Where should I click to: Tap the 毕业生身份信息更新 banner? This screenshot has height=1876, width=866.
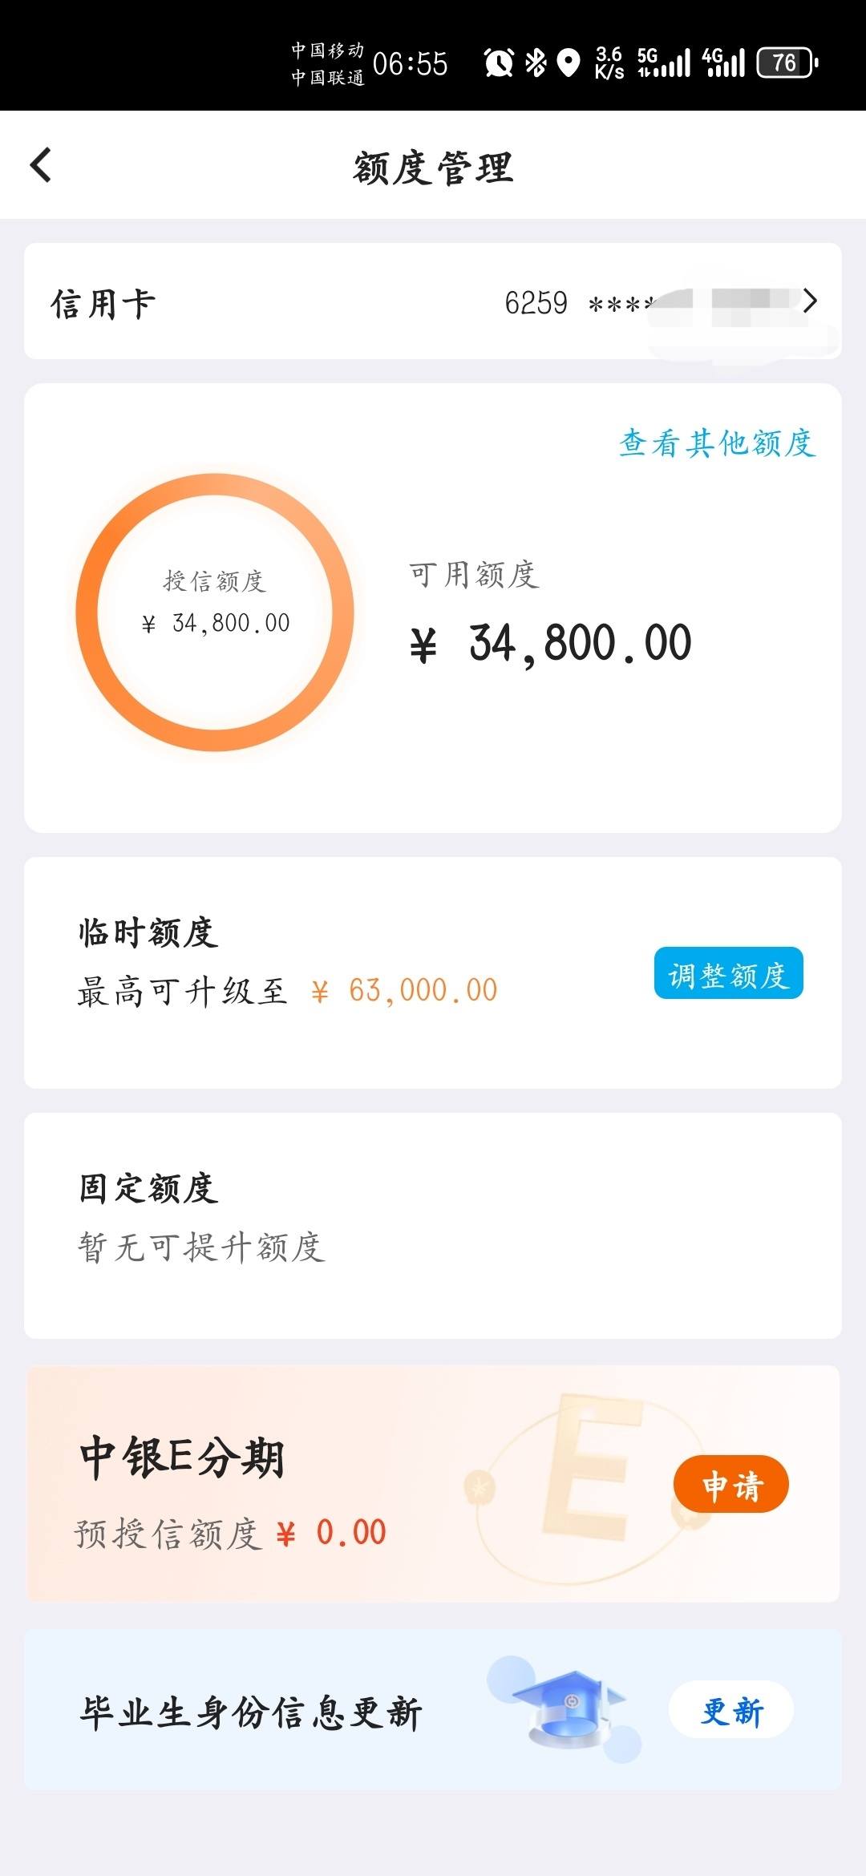point(433,1709)
